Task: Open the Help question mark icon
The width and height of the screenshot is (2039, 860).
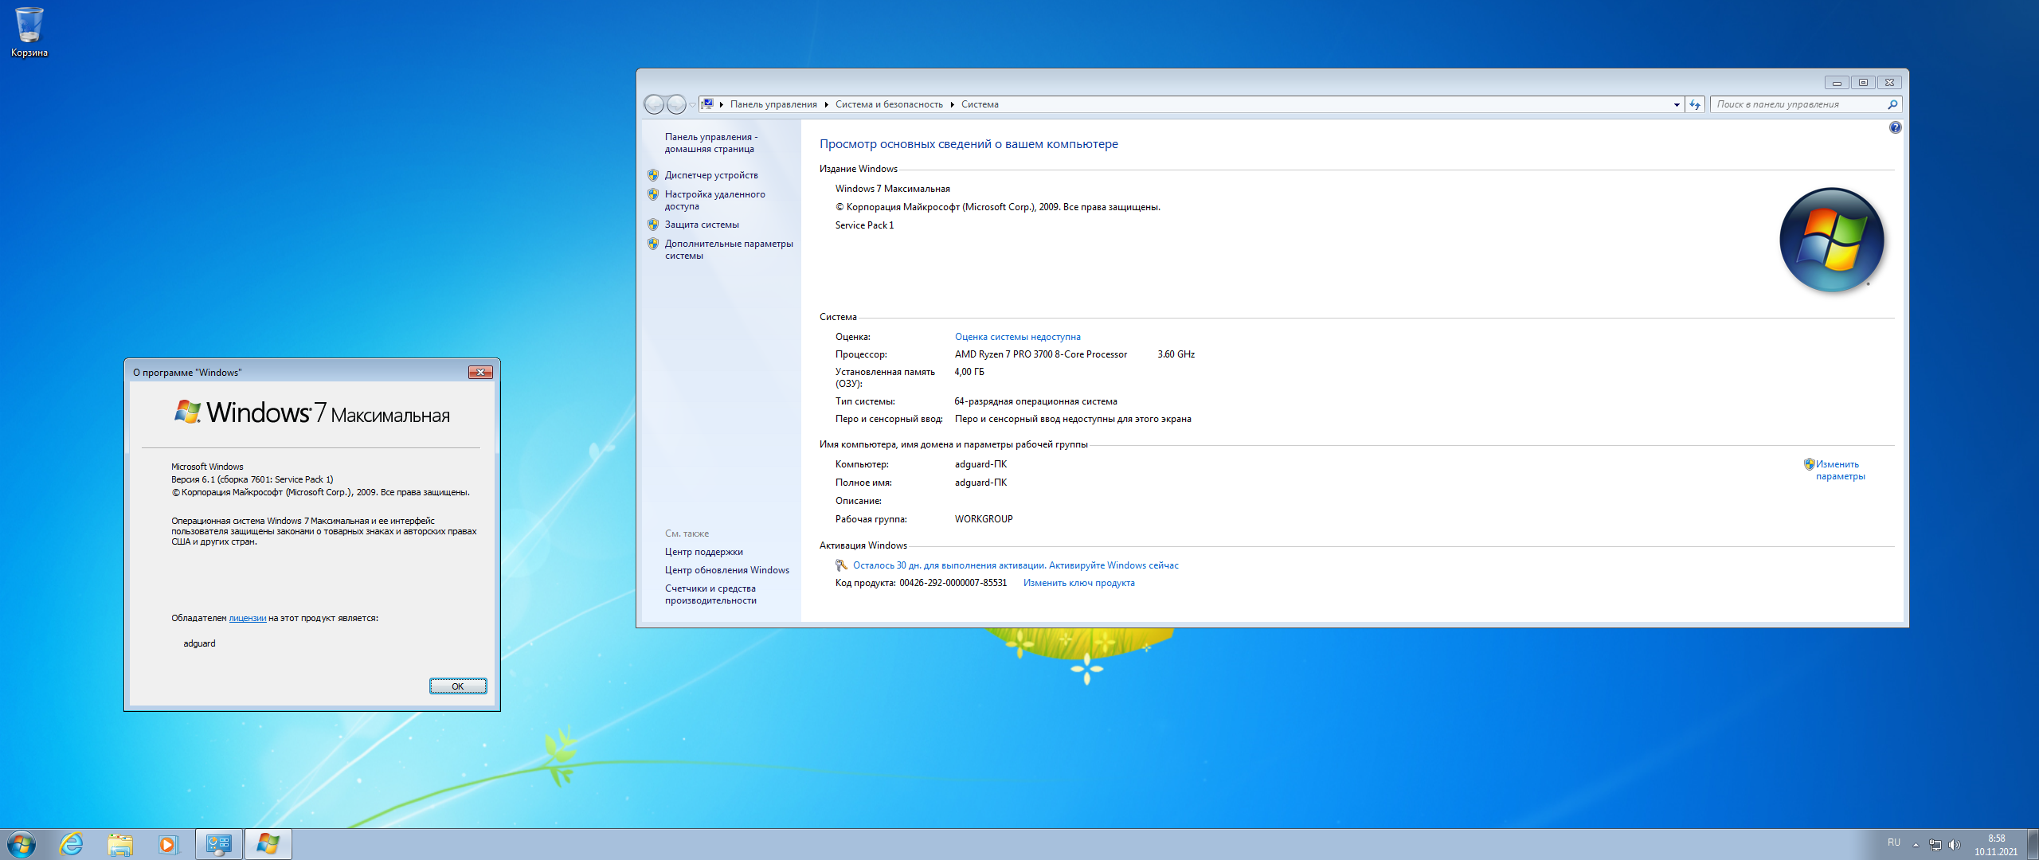Action: point(1896,127)
